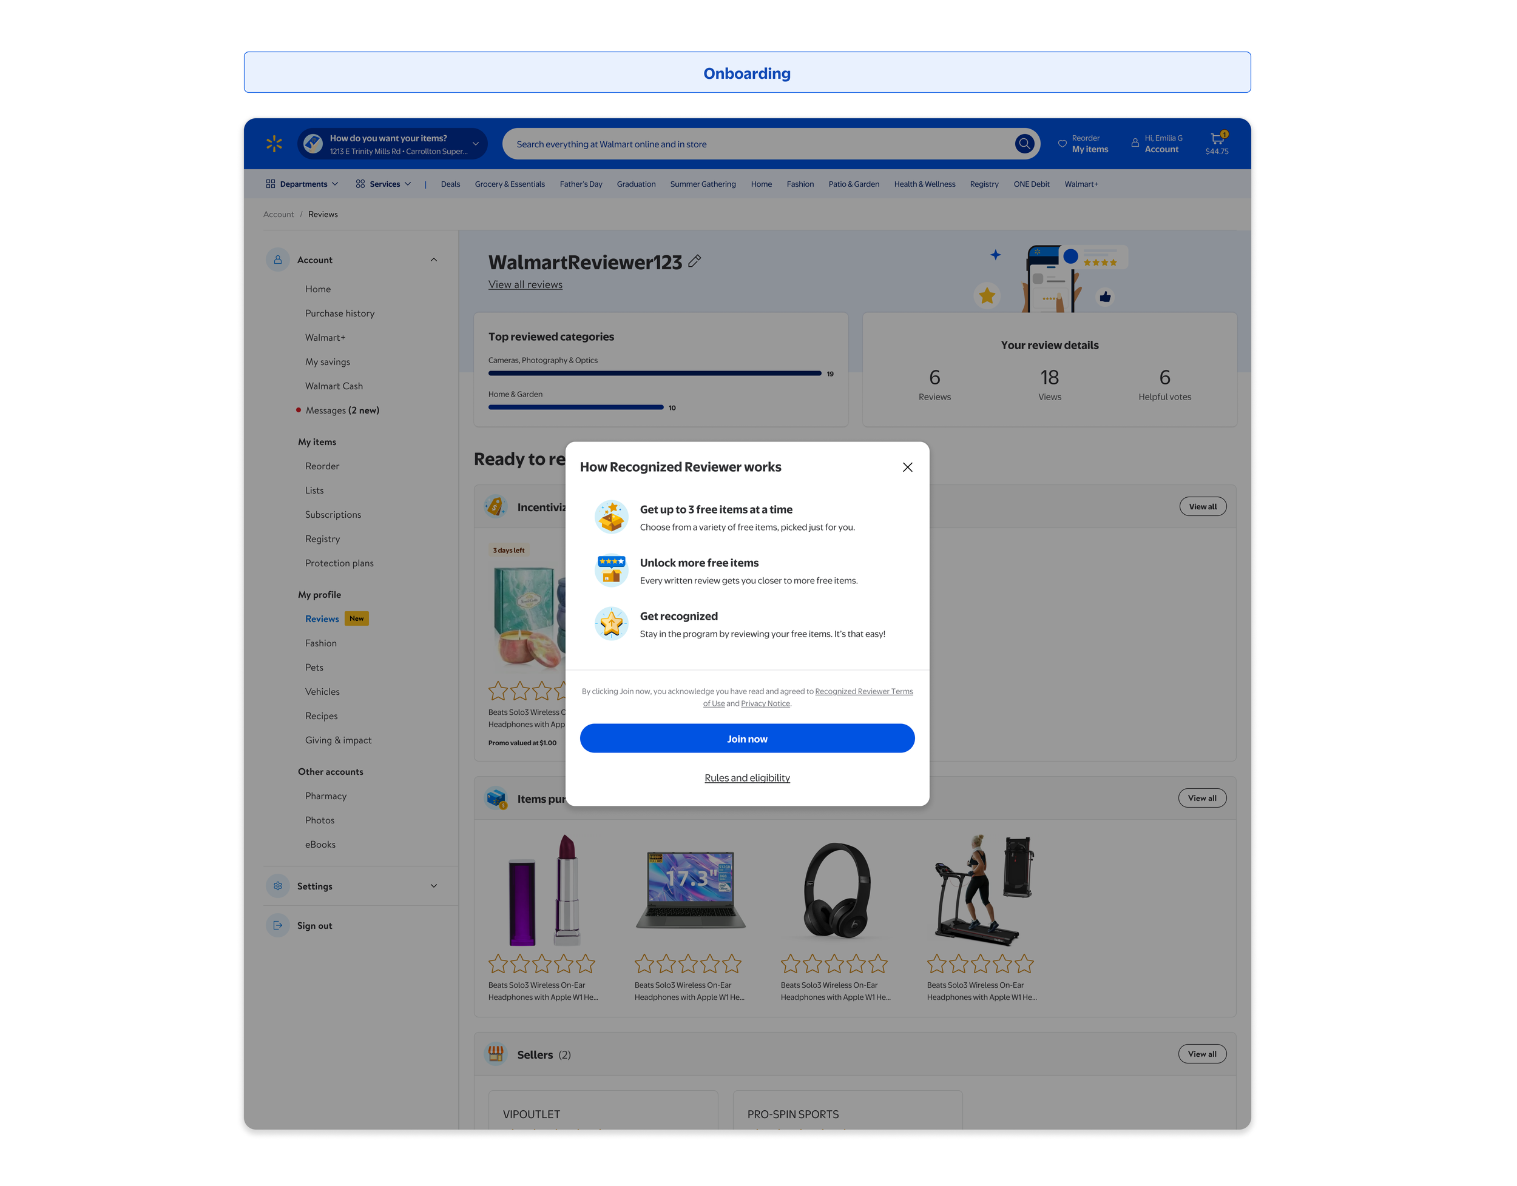This screenshot has width=1517, height=1186.
Task: Open Protection plans in sidebar
Action: tap(339, 563)
